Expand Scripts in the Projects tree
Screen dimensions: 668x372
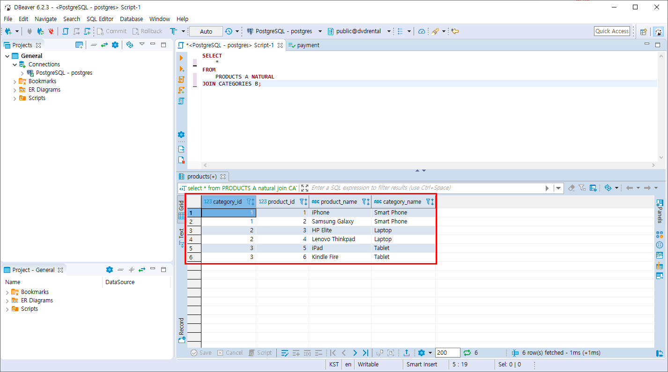15,98
